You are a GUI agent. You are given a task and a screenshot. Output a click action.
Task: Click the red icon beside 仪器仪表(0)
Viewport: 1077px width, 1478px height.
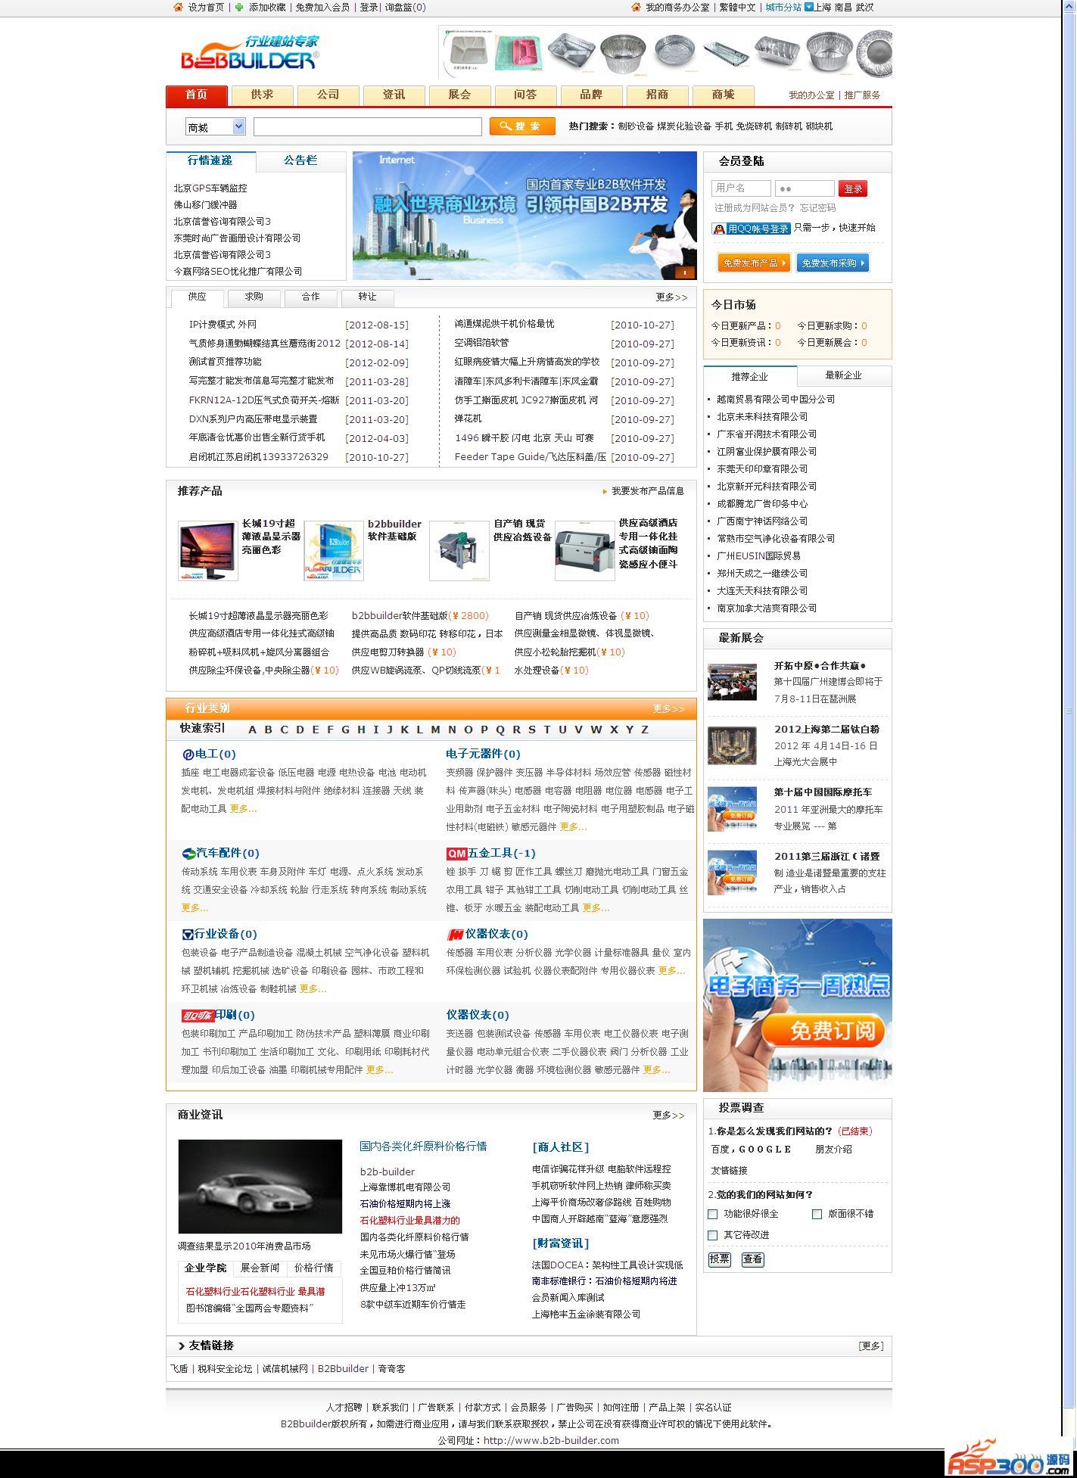click(x=455, y=935)
